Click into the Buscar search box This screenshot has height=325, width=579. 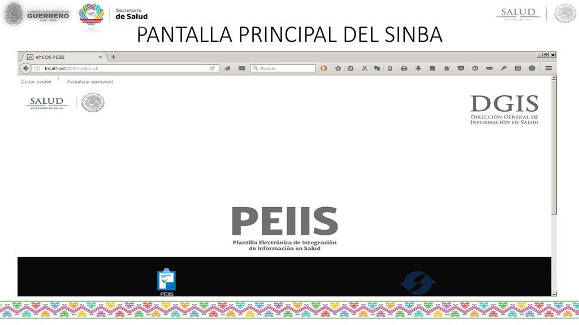point(283,68)
